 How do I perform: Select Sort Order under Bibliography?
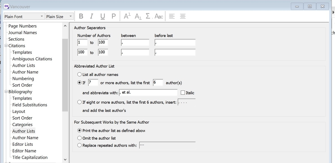click(x=22, y=118)
